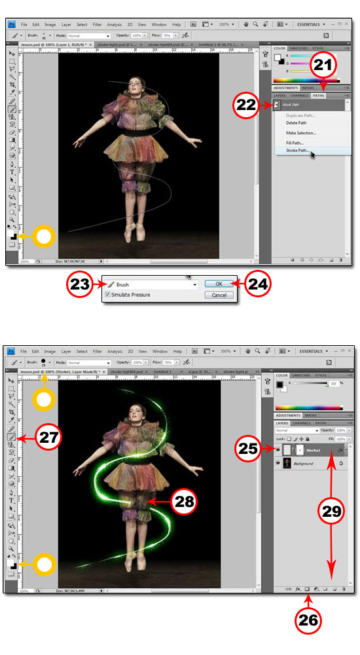The image size is (360, 655).
Task: Choose Delete Path from the context menu
Action: tap(296, 123)
